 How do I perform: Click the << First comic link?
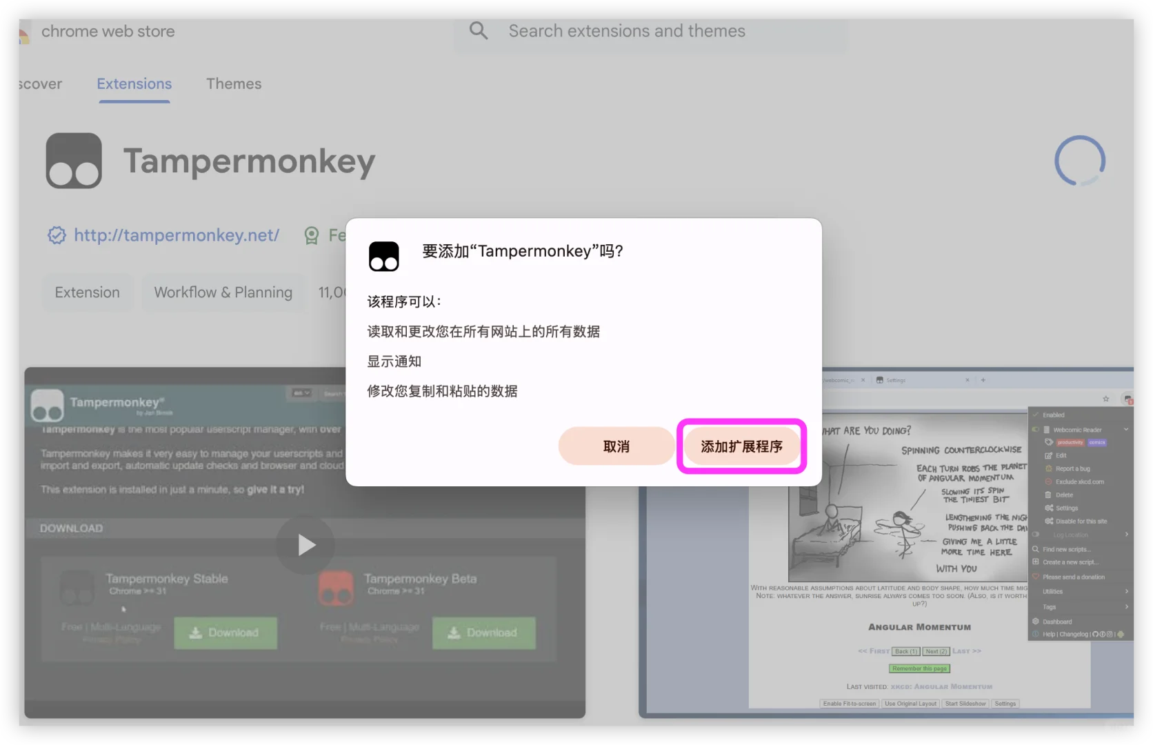874,651
